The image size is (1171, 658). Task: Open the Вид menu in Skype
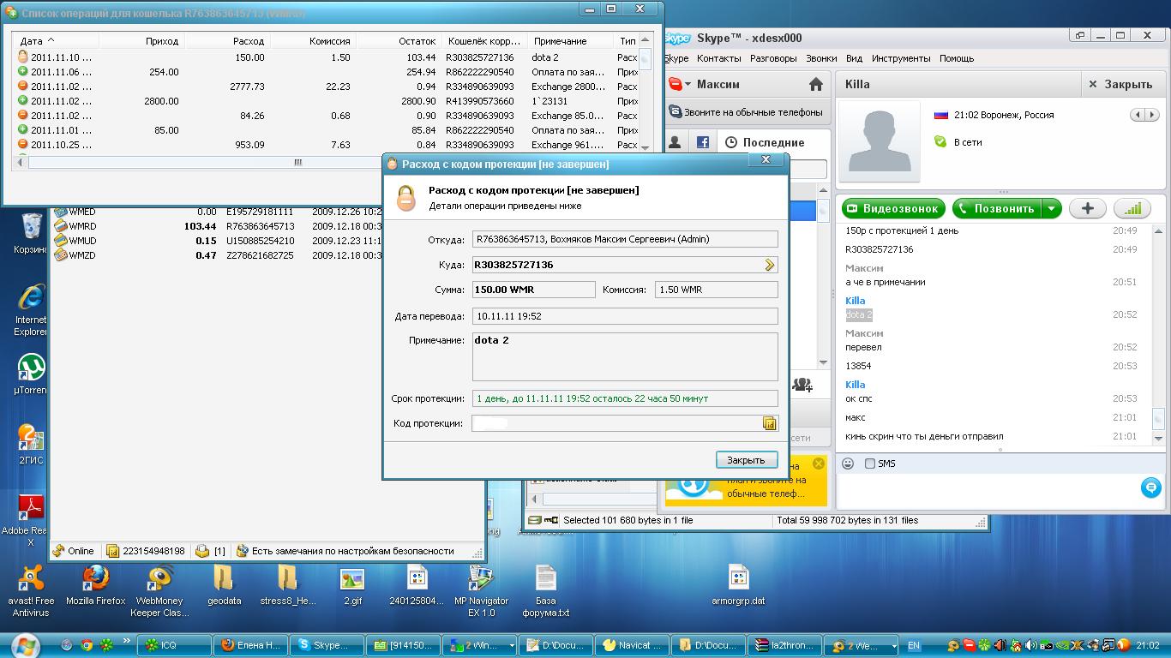tap(854, 58)
